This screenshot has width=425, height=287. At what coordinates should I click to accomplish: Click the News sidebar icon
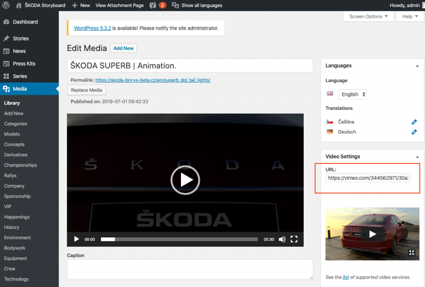[x=6, y=51]
